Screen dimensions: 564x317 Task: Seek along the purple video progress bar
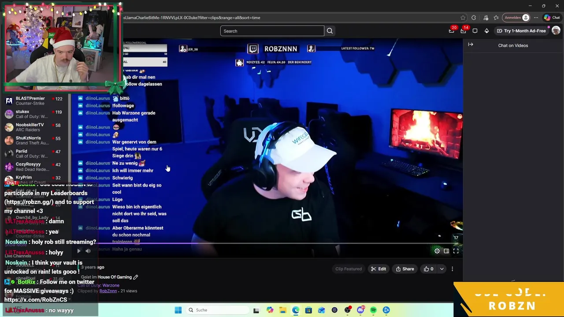click(267, 243)
